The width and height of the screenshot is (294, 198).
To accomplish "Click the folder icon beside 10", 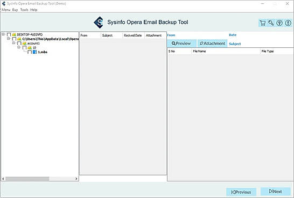I will tap(30, 47).
